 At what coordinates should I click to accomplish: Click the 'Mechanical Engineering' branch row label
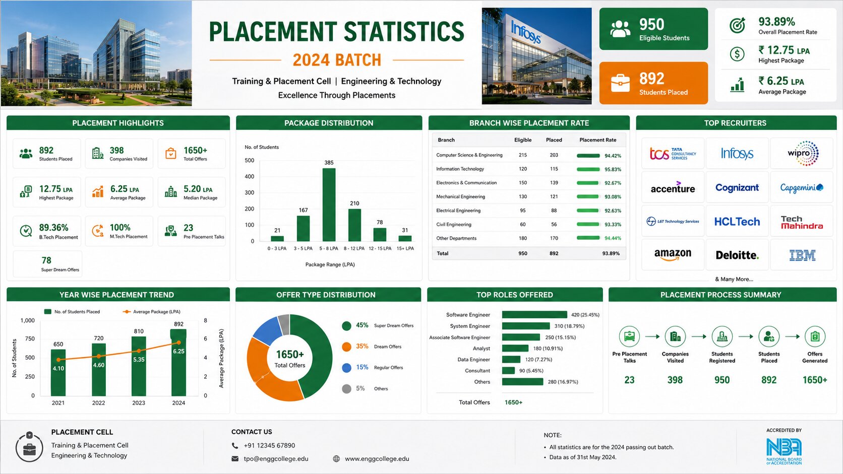461,197
